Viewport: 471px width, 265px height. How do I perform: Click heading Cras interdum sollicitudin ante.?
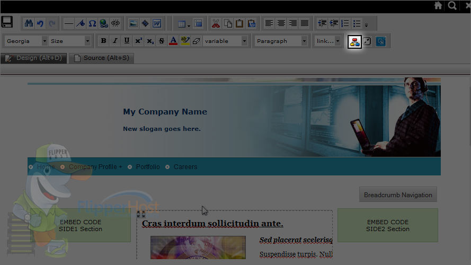[212, 224]
